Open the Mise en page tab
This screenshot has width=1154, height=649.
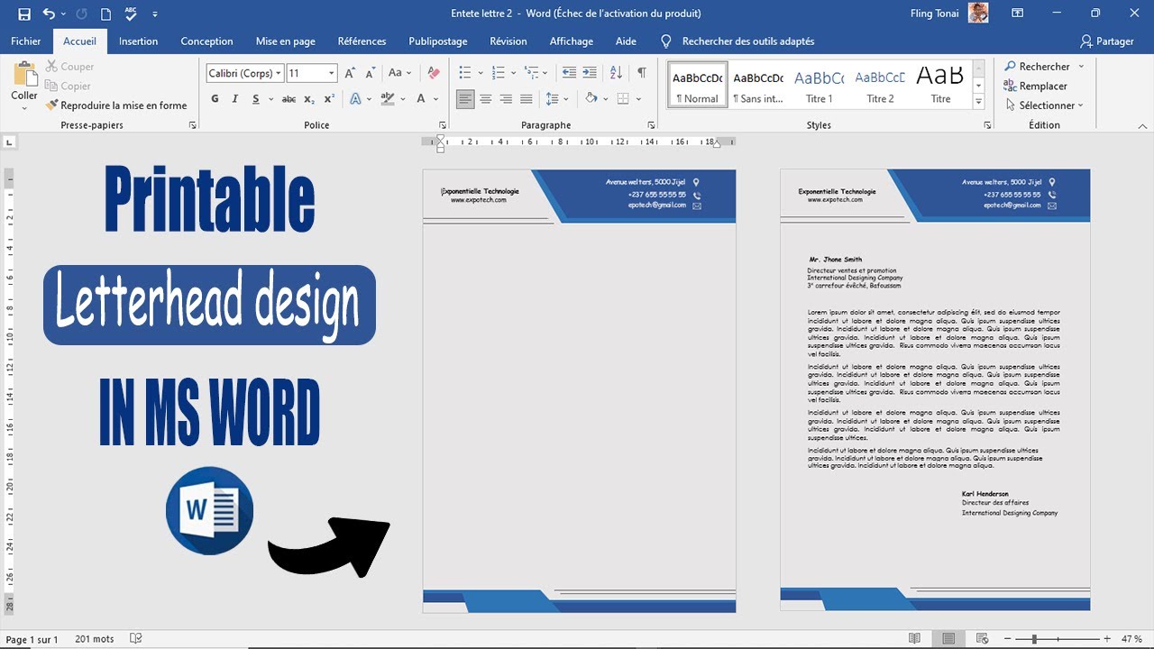[286, 41]
